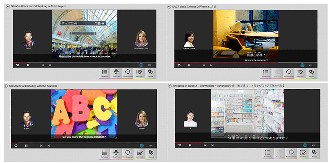
Task: Start Reinforcement for the Chinese lesson
Action: pyautogui.click(x=288, y=73)
